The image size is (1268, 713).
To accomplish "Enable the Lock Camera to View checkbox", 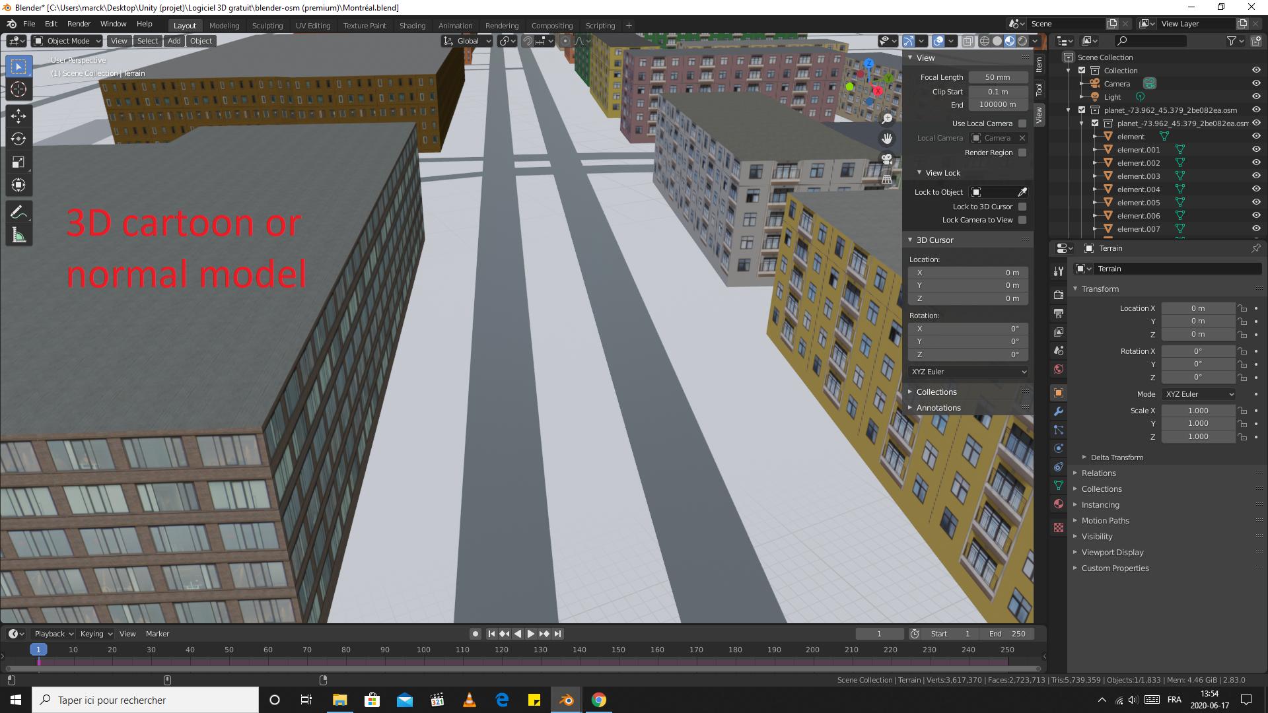I will click(x=1022, y=220).
